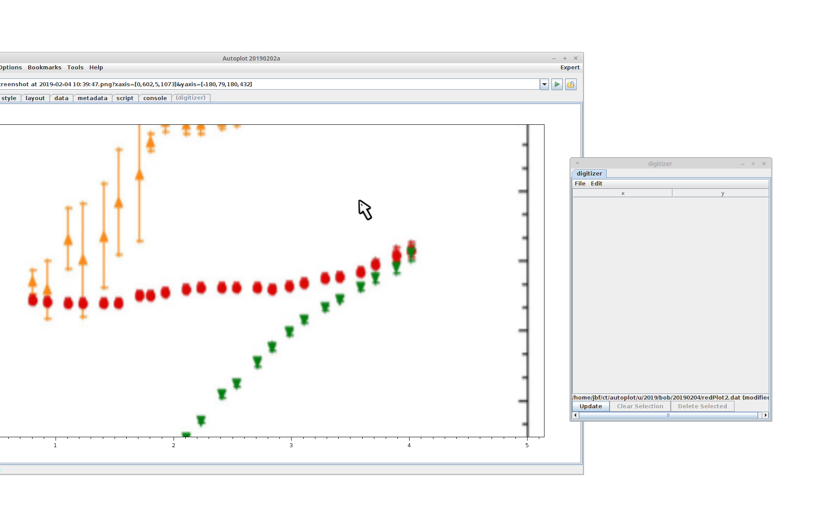Viewport: 833px width, 520px height.
Task: Switch to the console tab
Action: pyautogui.click(x=155, y=98)
